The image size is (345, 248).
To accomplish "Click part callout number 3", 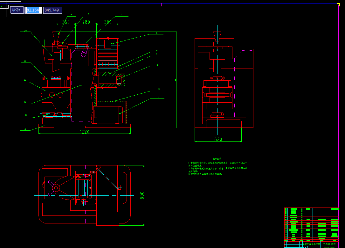I will tap(157, 65).
